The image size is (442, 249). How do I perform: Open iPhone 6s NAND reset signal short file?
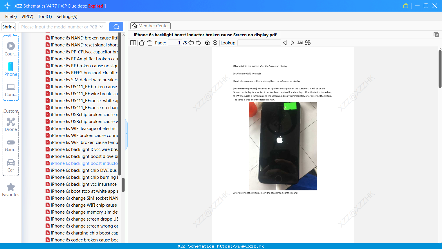pos(82,45)
